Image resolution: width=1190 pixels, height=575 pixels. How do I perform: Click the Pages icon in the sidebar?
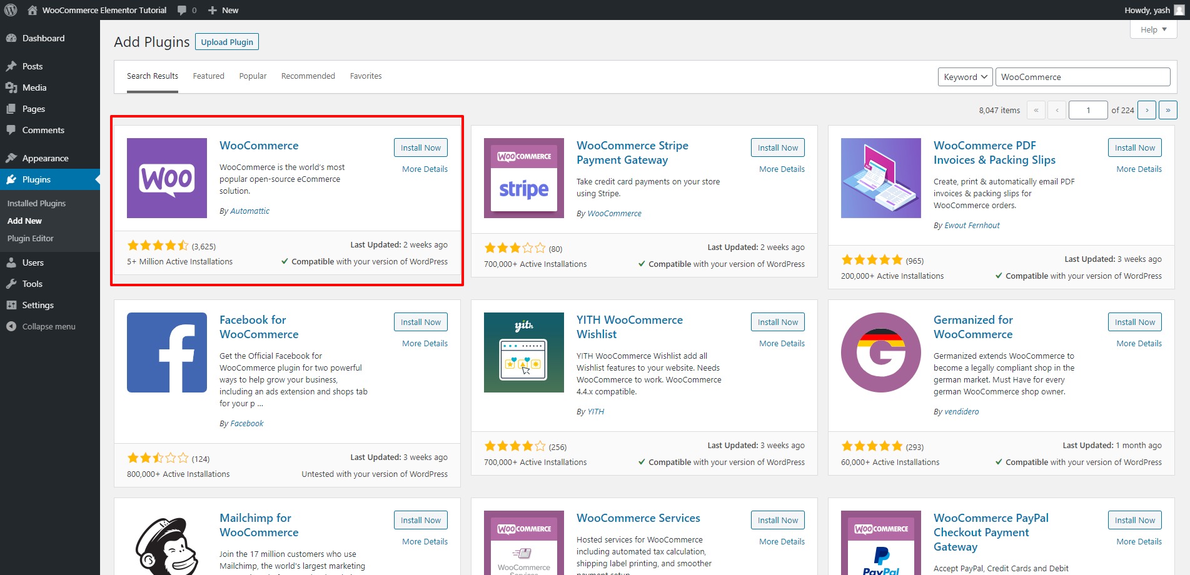click(13, 109)
